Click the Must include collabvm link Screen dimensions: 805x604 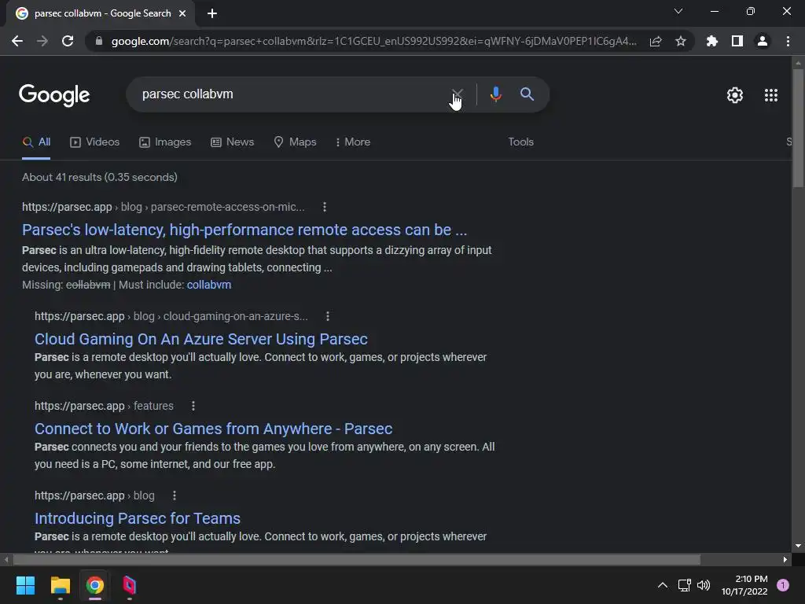209,285
